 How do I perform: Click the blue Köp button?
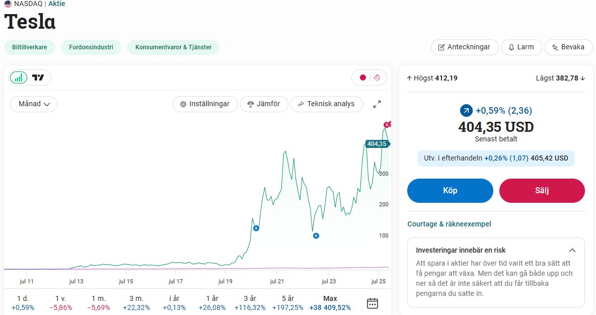[x=450, y=190]
